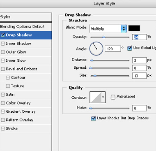
Task: Toggle Use Global Light checkbox
Action: pos(129,48)
